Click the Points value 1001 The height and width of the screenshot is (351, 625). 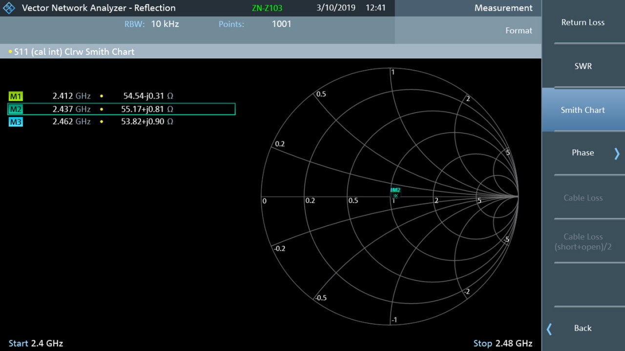[281, 24]
